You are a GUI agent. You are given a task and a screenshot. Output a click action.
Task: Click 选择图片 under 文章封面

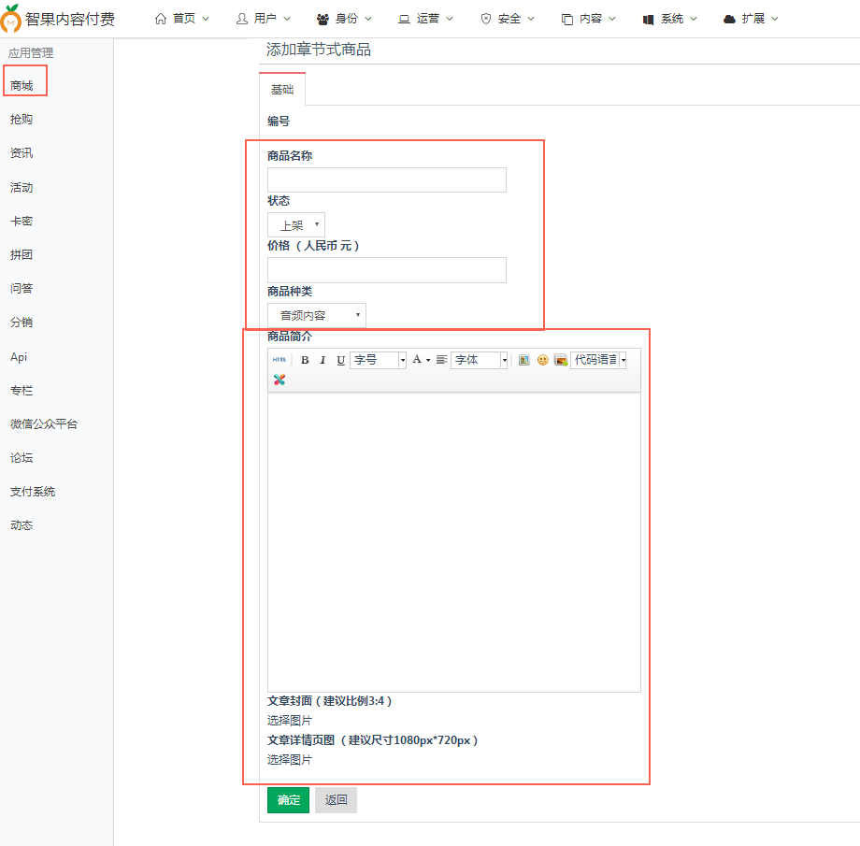(x=290, y=721)
